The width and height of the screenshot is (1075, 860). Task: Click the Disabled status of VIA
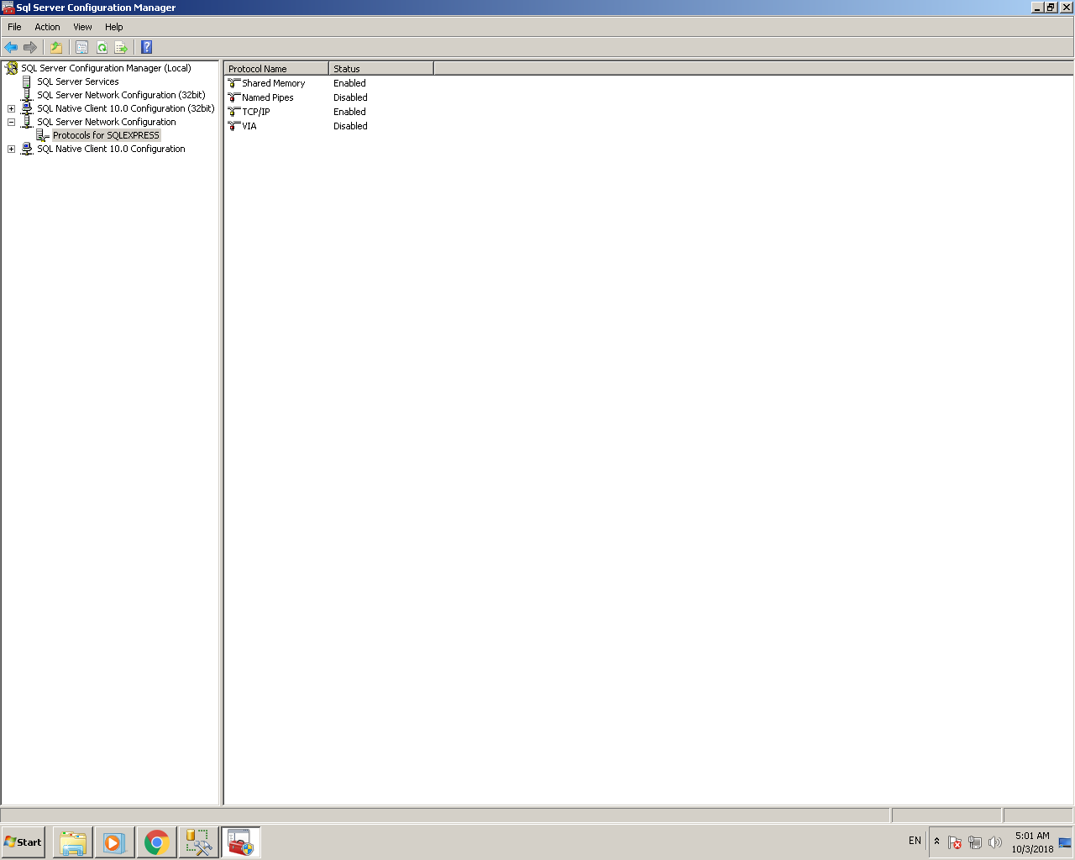click(350, 126)
